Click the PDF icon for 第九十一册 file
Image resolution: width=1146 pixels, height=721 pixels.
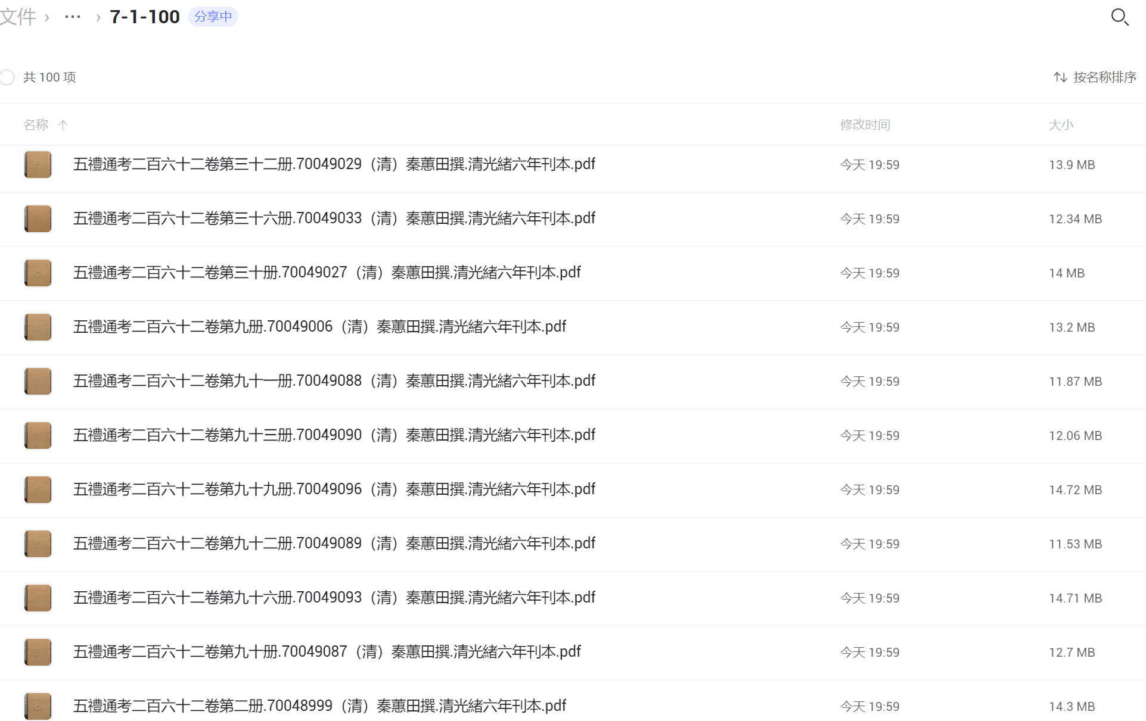38,382
